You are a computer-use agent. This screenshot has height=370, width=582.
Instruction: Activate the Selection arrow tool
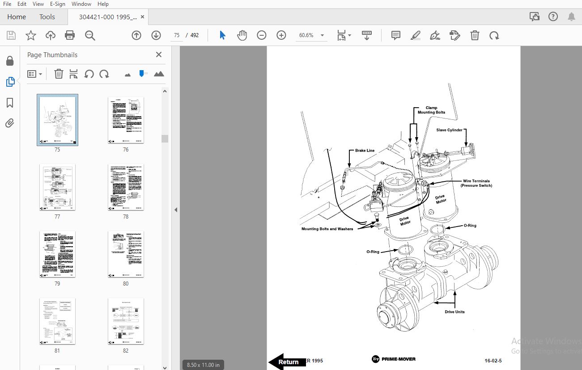222,35
